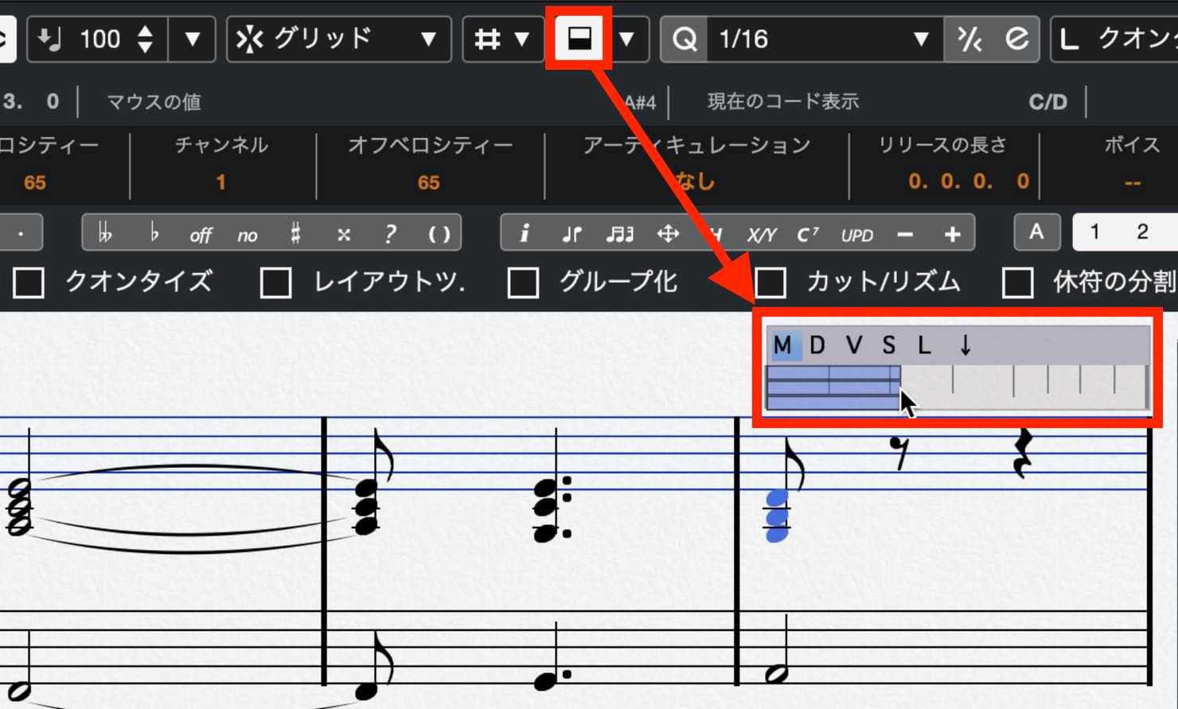Click the UPD update button

click(856, 235)
